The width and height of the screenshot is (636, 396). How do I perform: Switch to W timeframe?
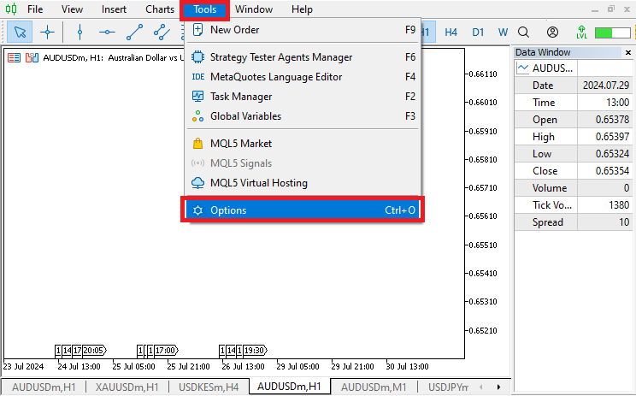coord(503,32)
